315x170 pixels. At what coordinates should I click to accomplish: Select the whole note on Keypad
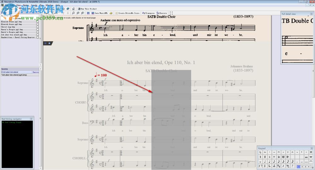pos(261,162)
